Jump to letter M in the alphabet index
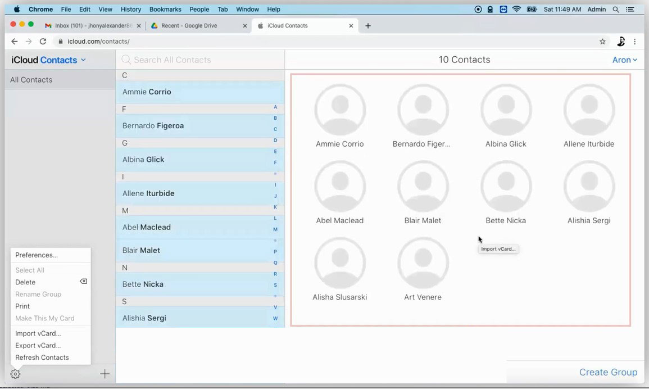Image resolution: width=649 pixels, height=389 pixels. (x=275, y=229)
